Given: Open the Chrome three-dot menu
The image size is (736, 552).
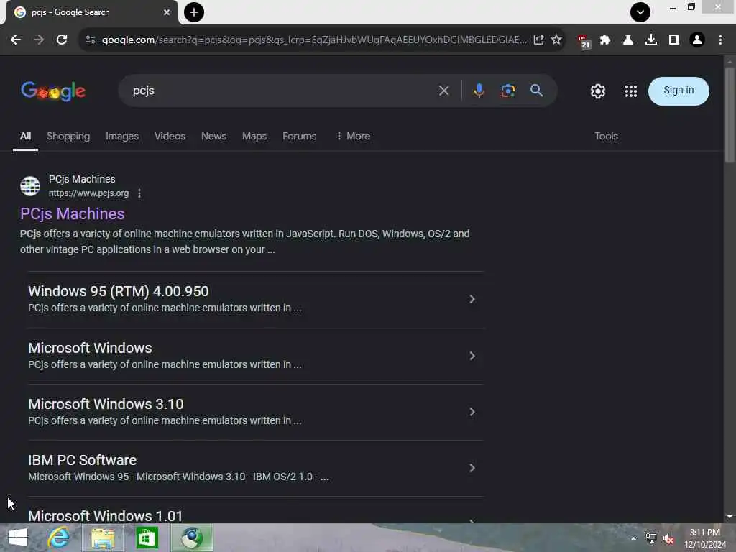Looking at the screenshot, I should pos(720,40).
